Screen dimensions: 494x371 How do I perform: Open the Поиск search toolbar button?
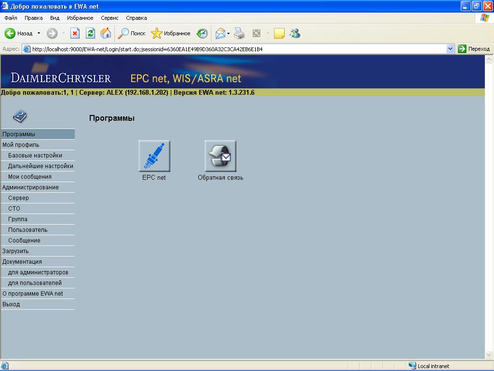pyautogui.click(x=131, y=33)
